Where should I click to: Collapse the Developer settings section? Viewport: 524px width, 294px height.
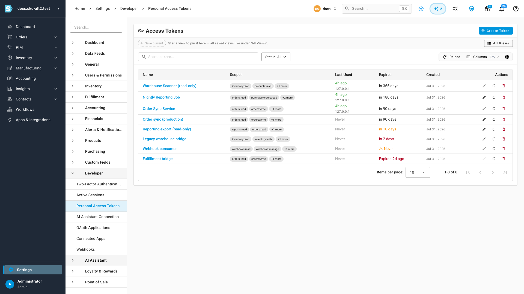pyautogui.click(x=96, y=173)
